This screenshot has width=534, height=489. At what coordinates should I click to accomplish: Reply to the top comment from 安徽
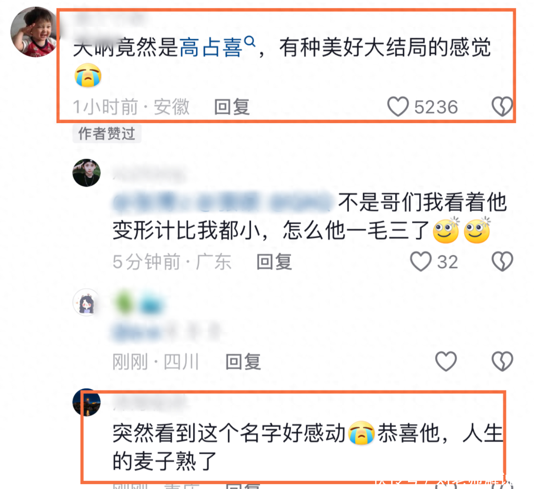[232, 107]
